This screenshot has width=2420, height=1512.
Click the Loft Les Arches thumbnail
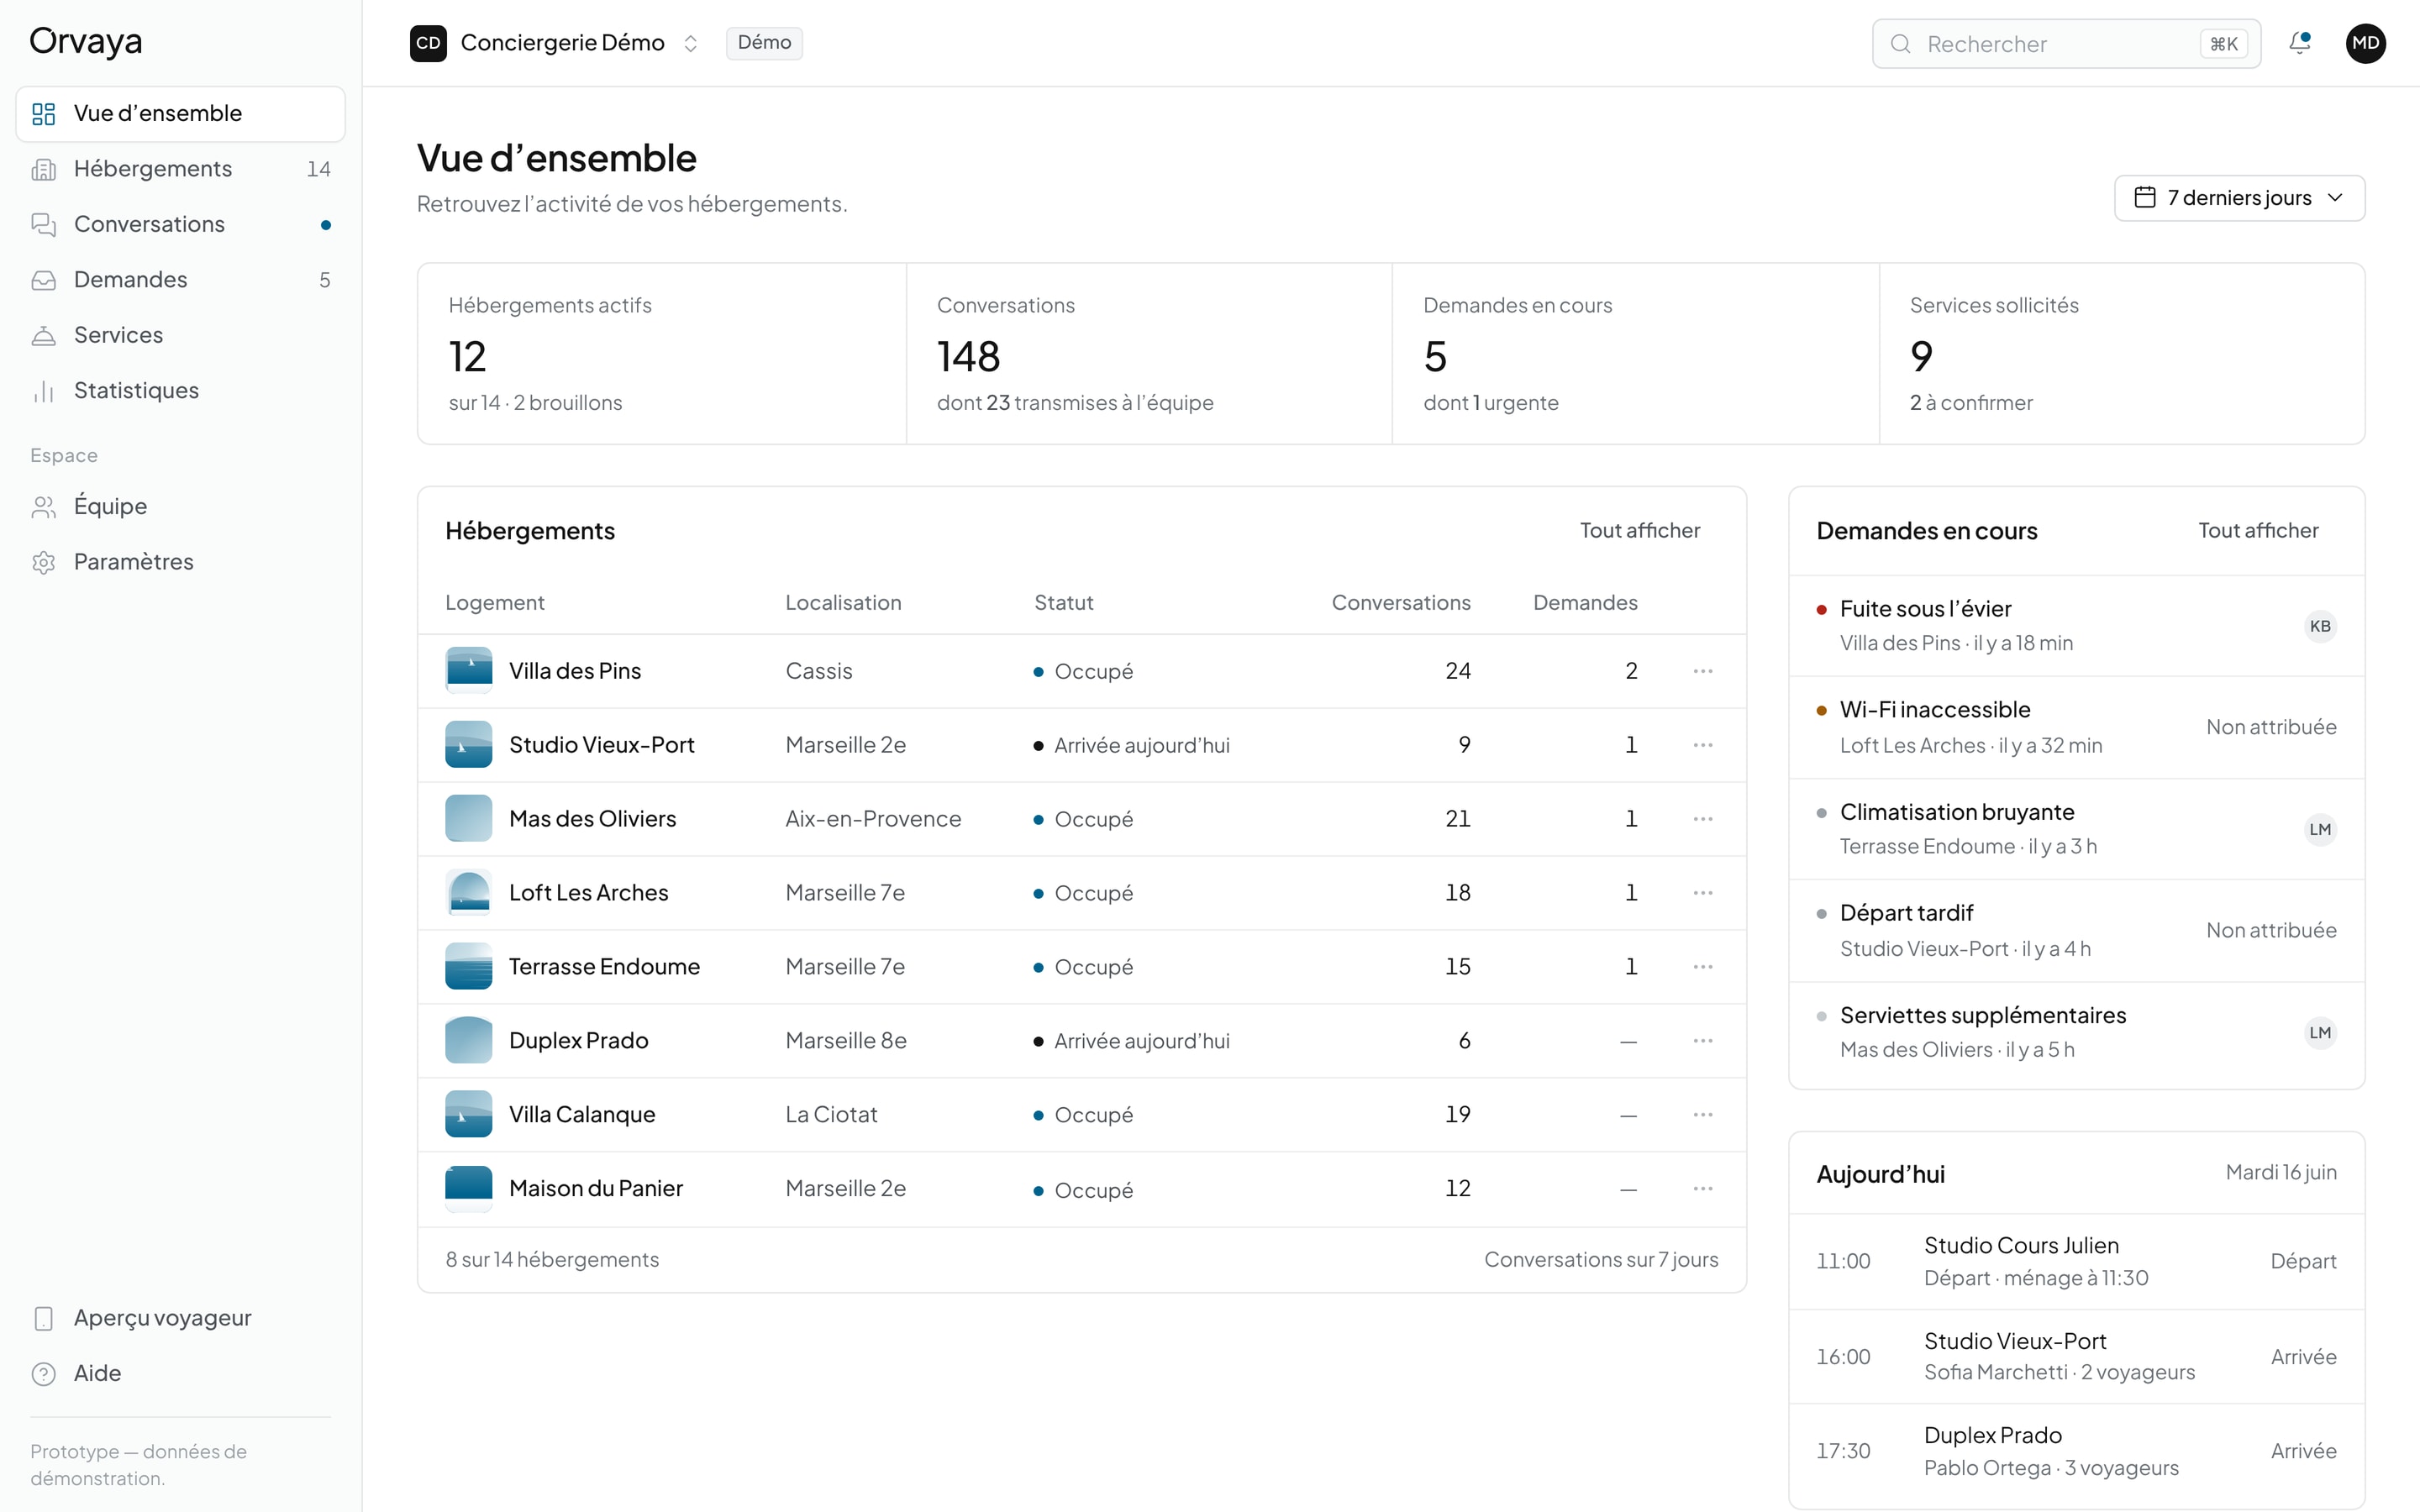point(468,893)
